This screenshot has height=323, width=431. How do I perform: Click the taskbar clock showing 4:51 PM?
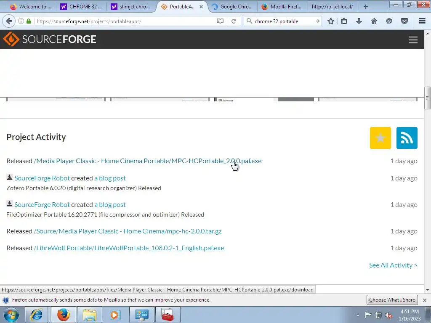click(410, 315)
